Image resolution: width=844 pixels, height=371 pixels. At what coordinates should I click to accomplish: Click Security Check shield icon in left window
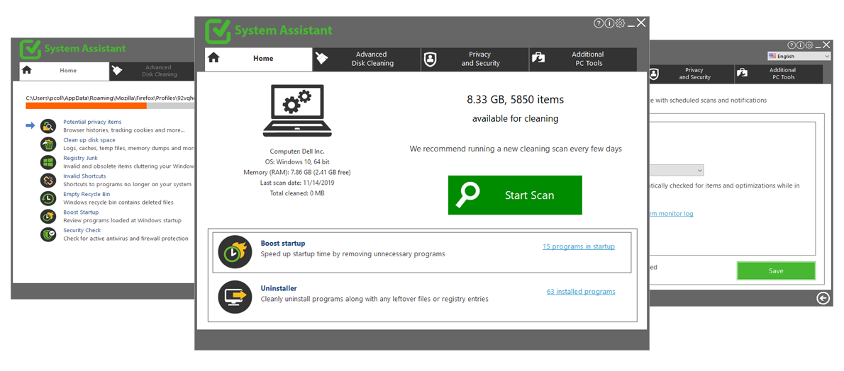point(48,234)
